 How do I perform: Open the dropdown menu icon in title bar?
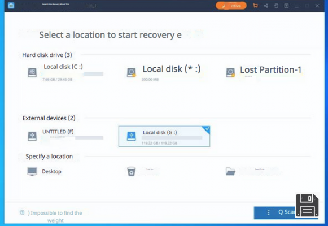pos(286,6)
